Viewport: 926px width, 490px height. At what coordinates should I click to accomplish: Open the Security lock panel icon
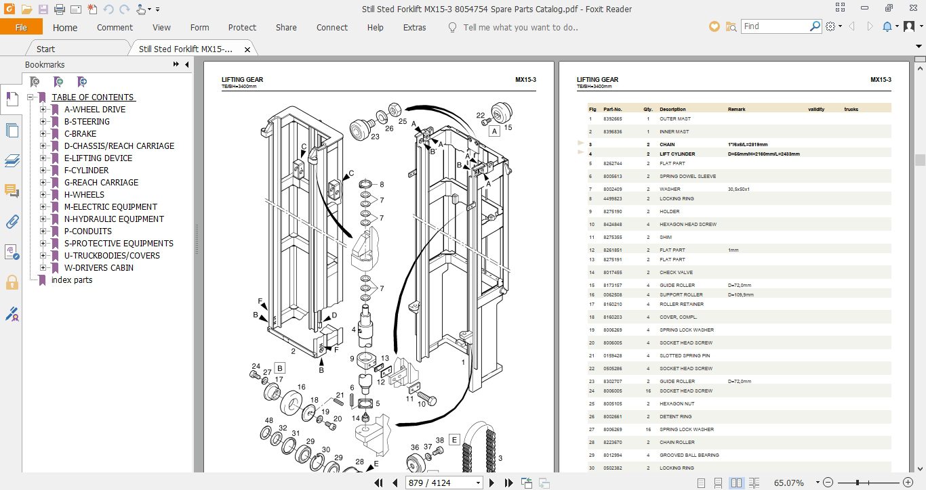tap(12, 282)
